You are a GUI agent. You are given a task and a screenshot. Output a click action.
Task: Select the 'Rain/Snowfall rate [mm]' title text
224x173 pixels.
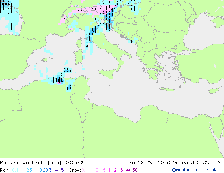[31, 163]
